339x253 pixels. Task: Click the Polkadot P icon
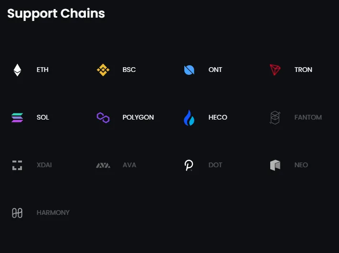[189, 165]
